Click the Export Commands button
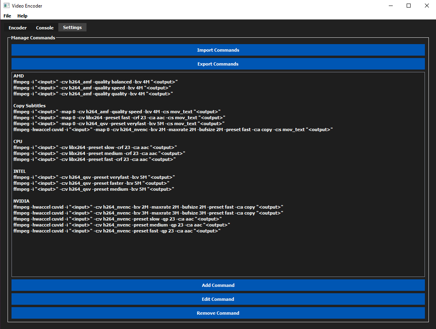The height and width of the screenshot is (329, 436). click(218, 64)
